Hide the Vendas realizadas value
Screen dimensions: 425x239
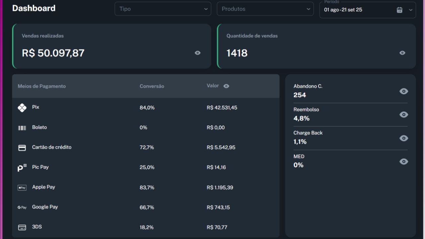click(197, 53)
